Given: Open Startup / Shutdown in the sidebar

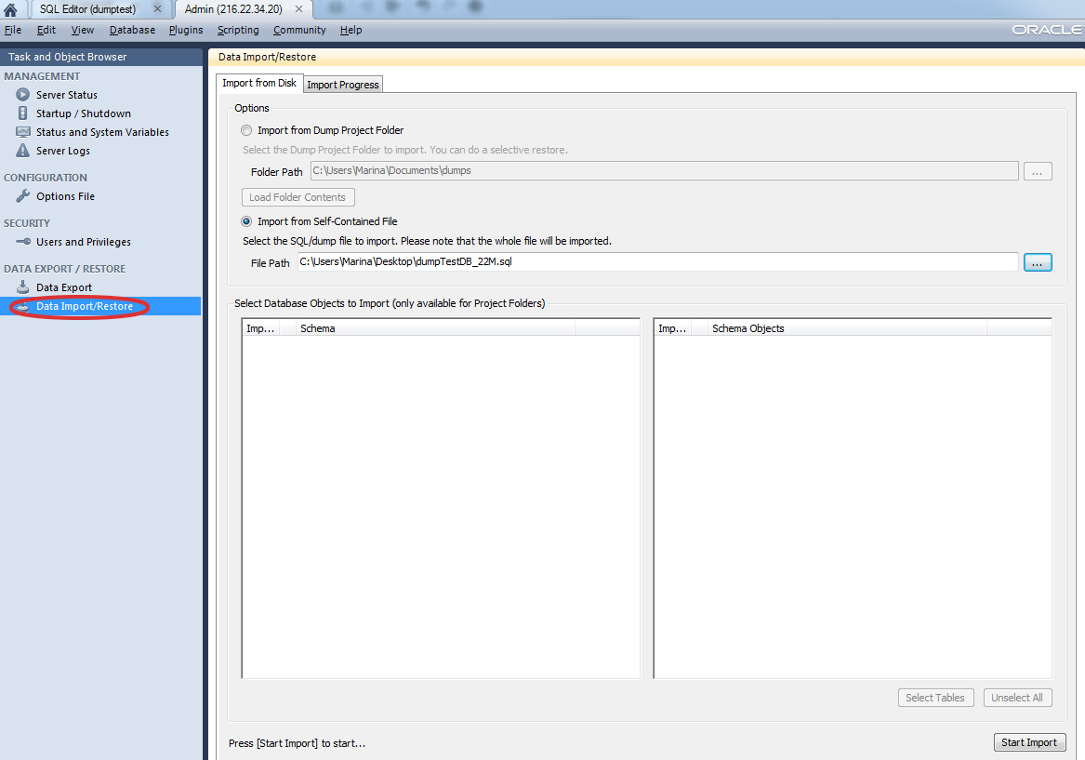Looking at the screenshot, I should pos(84,113).
